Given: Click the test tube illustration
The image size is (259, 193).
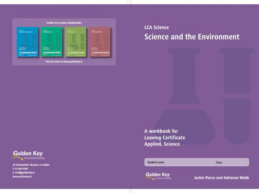Looking at the screenshot, I should (237, 96).
